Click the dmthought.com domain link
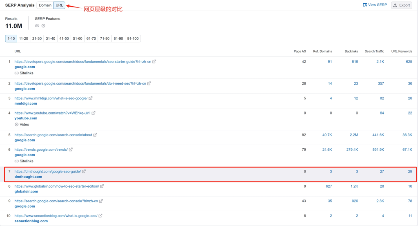The width and height of the screenshot is (418, 226). point(28,177)
